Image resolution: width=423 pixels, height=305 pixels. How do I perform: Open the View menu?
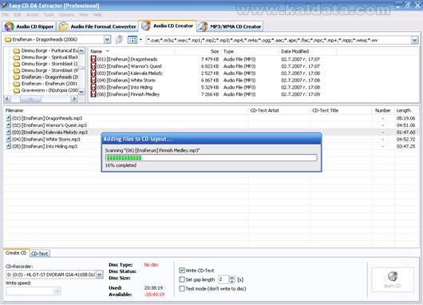click(84, 14)
